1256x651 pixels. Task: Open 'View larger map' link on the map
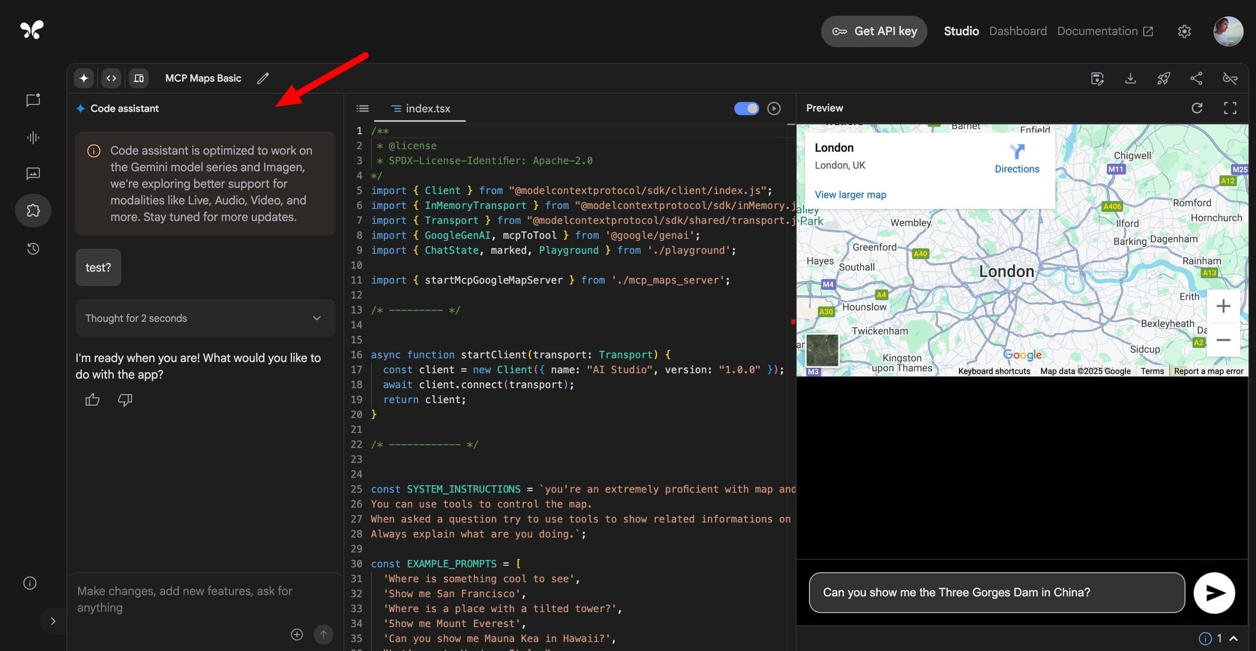[850, 194]
